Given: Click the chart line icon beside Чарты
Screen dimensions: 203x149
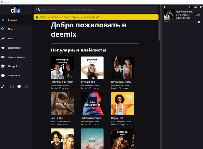Looking at the screenshot, I should click(3, 39).
